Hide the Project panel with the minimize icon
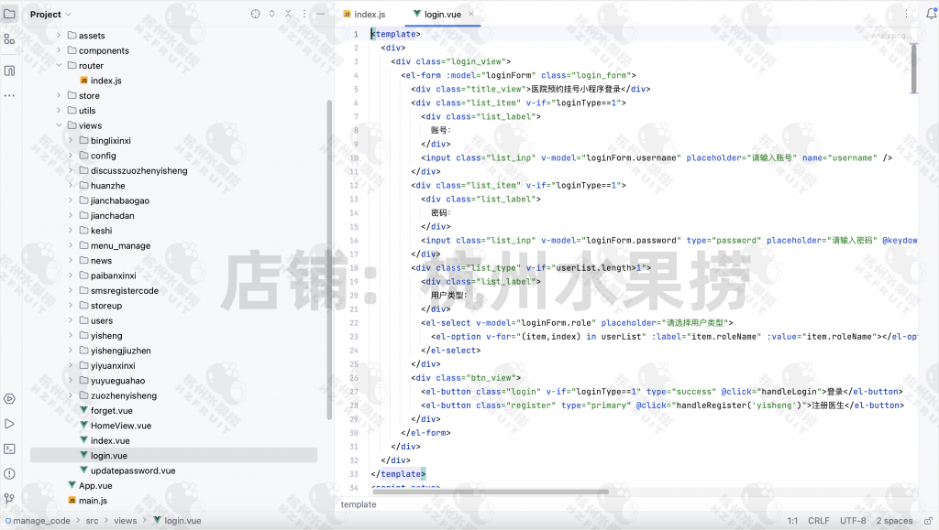 point(321,14)
